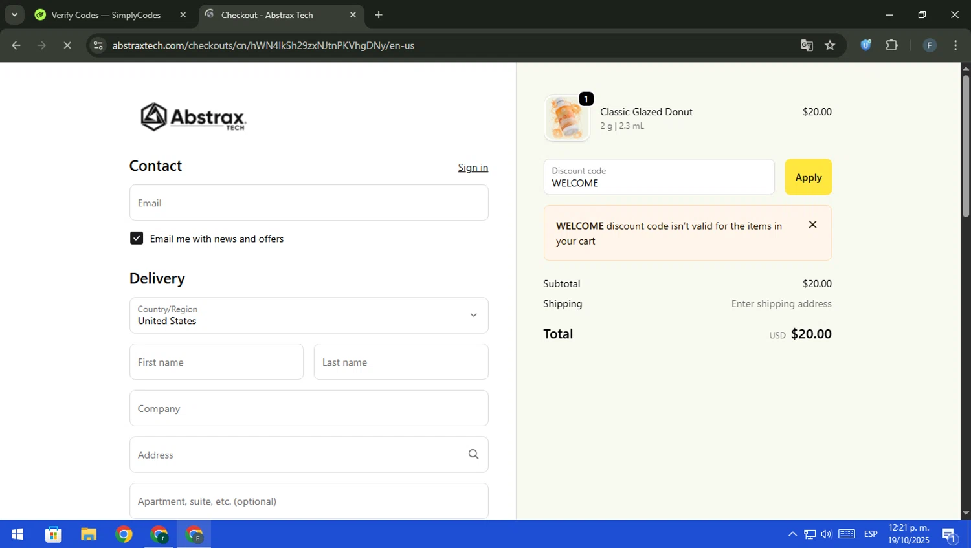Click the ESP language indicator
971x548 pixels.
(871, 534)
